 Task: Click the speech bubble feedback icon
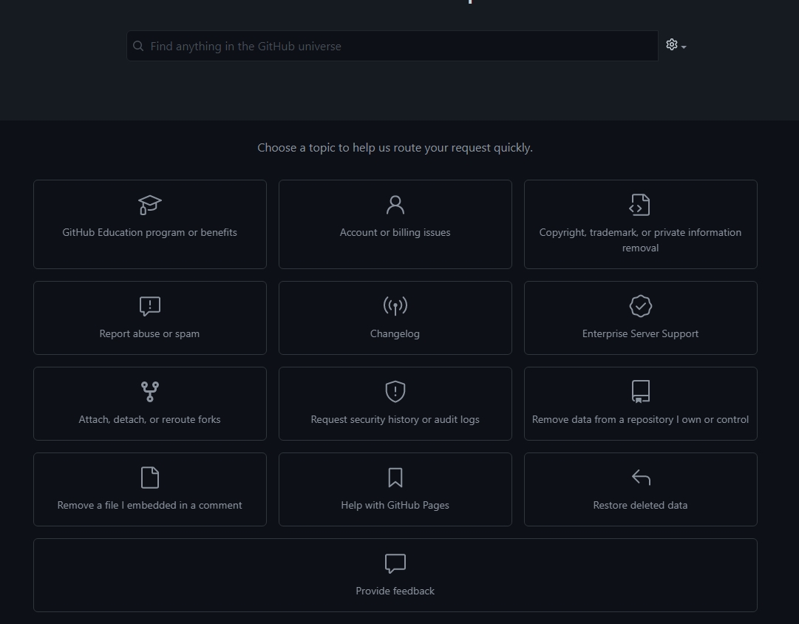tap(395, 564)
